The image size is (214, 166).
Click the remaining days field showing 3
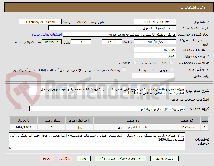(81, 42)
